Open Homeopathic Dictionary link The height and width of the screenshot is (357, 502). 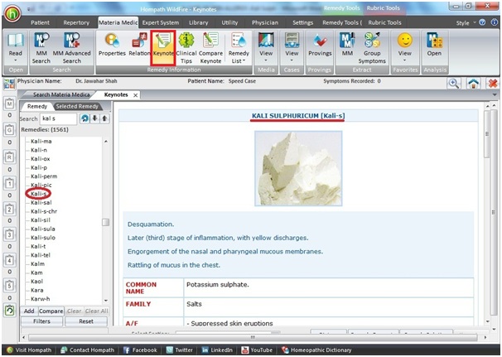pos(316,350)
